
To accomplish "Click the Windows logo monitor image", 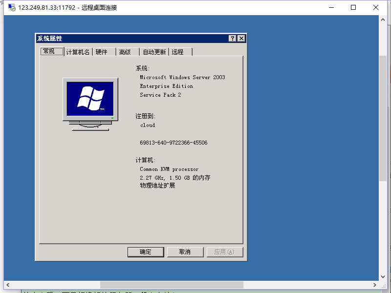I will click(90, 104).
